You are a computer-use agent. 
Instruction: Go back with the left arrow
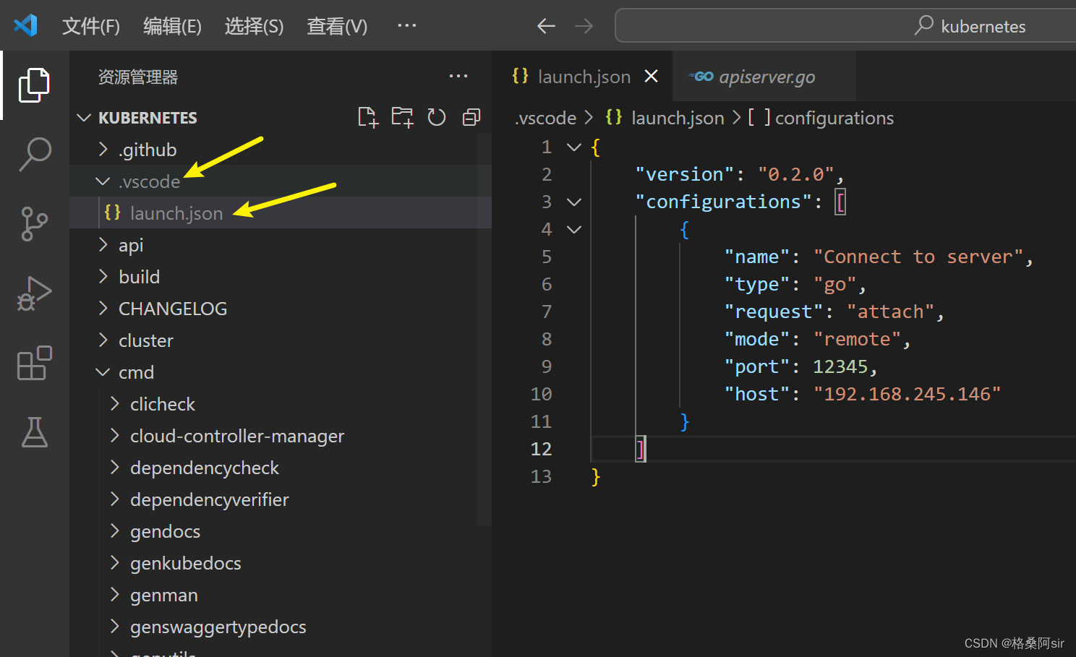546,26
